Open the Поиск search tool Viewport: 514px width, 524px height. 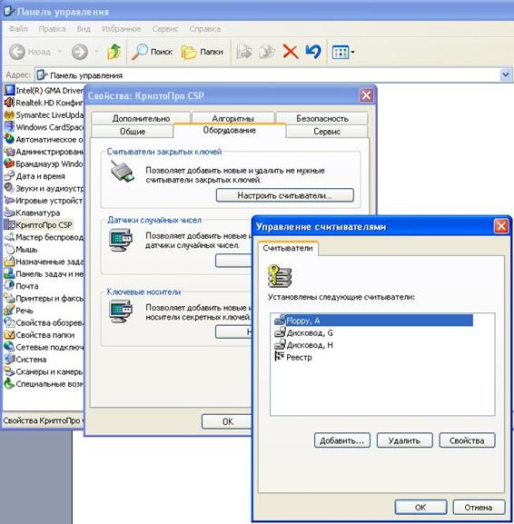pyautogui.click(x=152, y=52)
